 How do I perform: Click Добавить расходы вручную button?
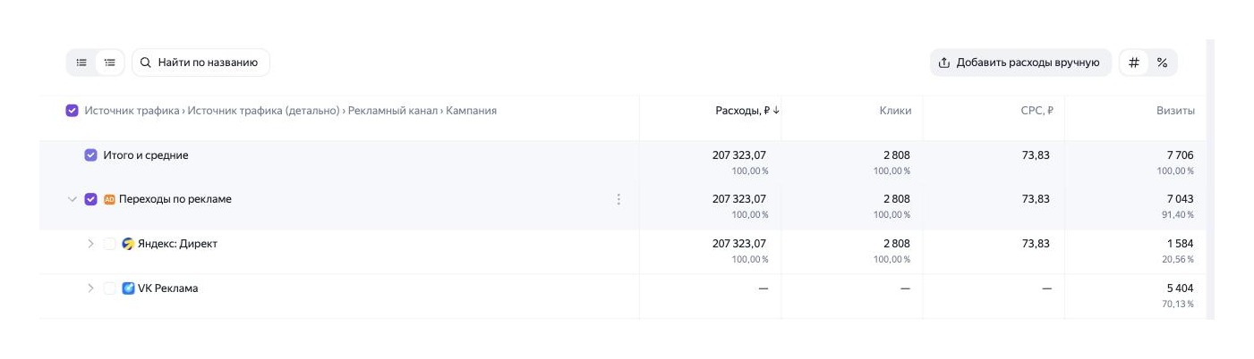[1020, 63]
